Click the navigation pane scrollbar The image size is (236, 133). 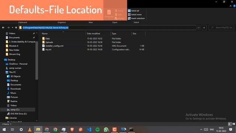coord(37,60)
